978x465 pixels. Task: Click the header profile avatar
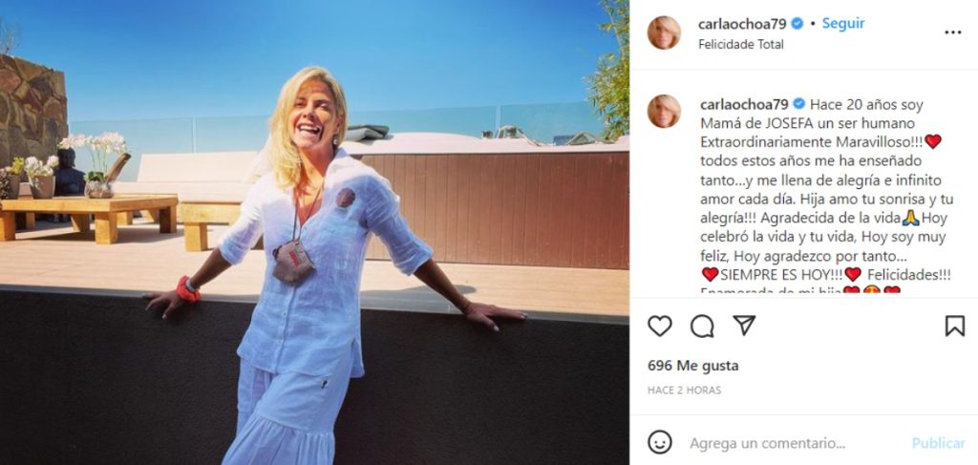tap(664, 32)
